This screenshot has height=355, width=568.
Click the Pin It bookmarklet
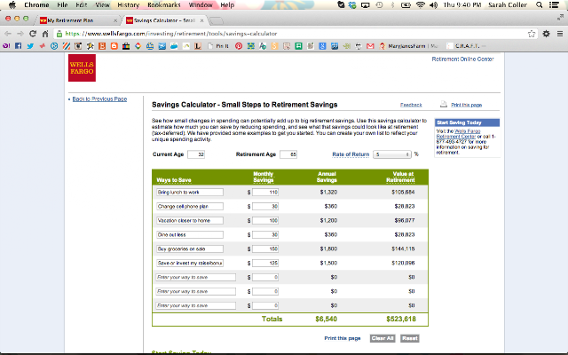218,46
